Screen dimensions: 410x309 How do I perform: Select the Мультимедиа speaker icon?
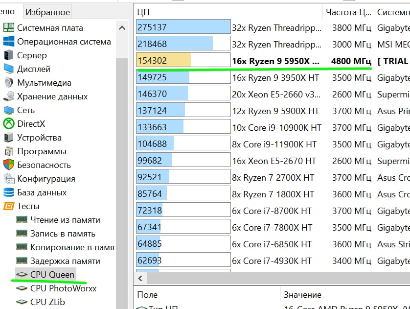click(9, 83)
